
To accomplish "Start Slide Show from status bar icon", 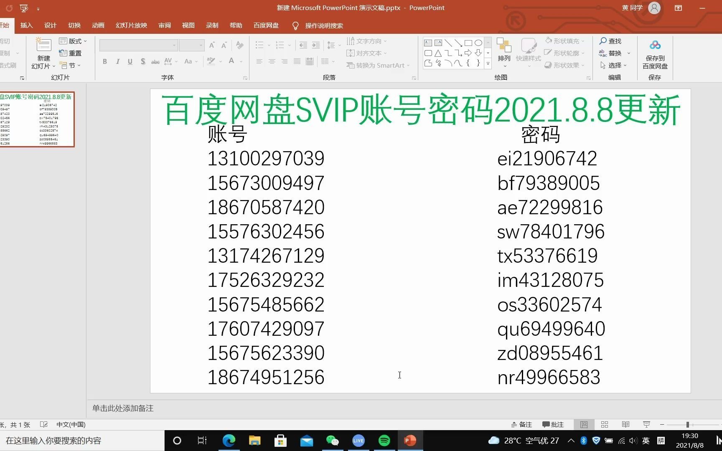I will pos(646,424).
